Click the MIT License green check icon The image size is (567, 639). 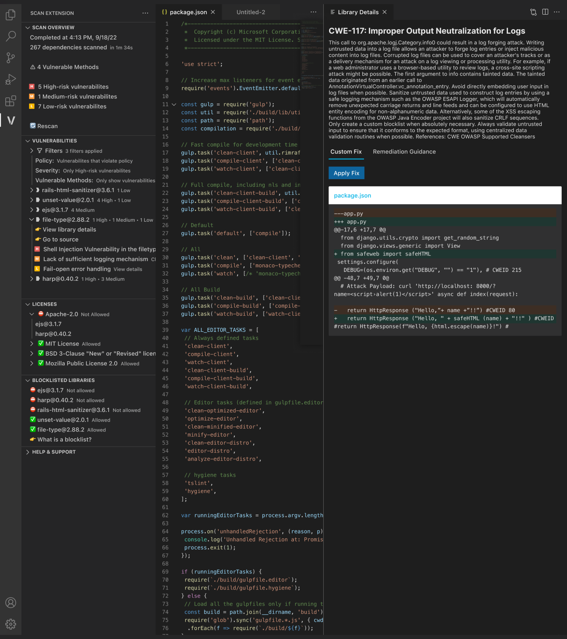41,343
